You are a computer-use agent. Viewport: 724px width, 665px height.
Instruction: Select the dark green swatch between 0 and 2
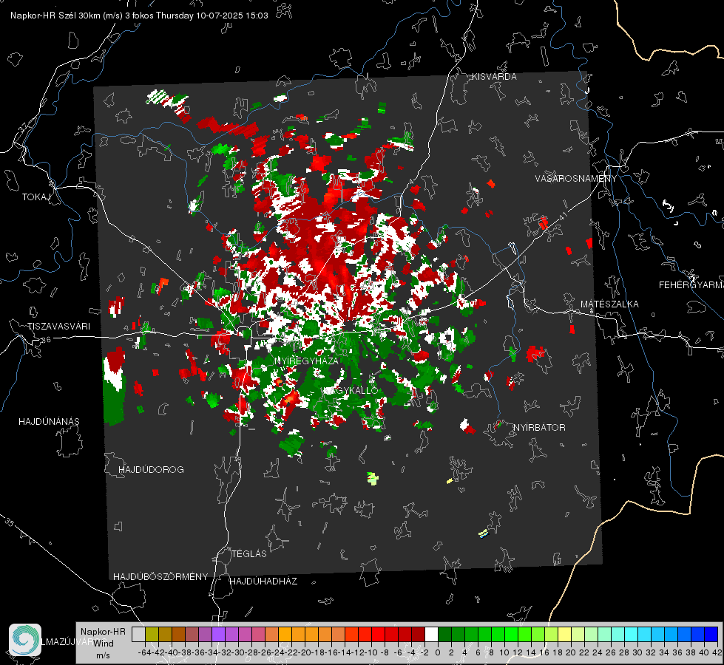pyautogui.click(x=444, y=634)
